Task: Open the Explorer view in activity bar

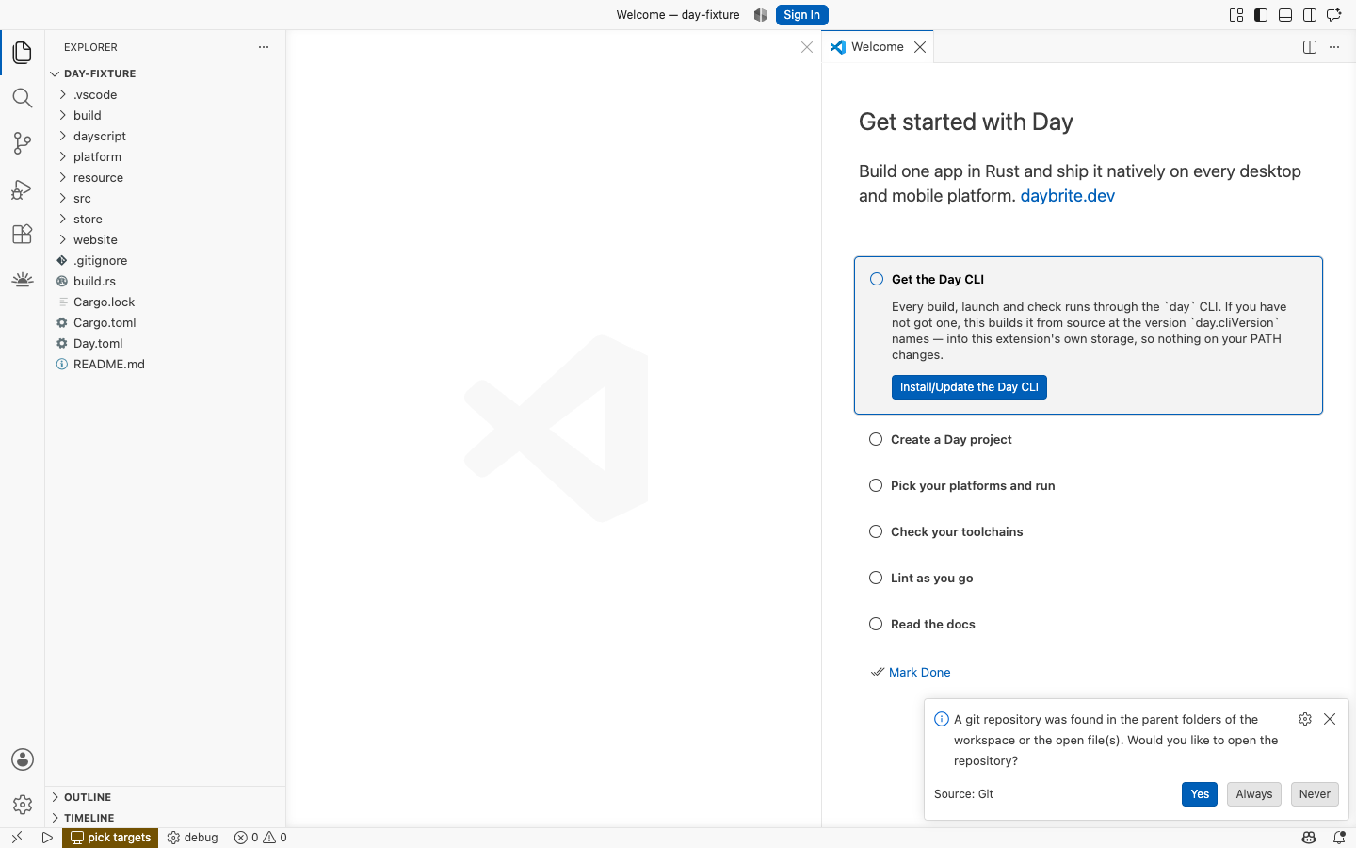Action: [23, 53]
